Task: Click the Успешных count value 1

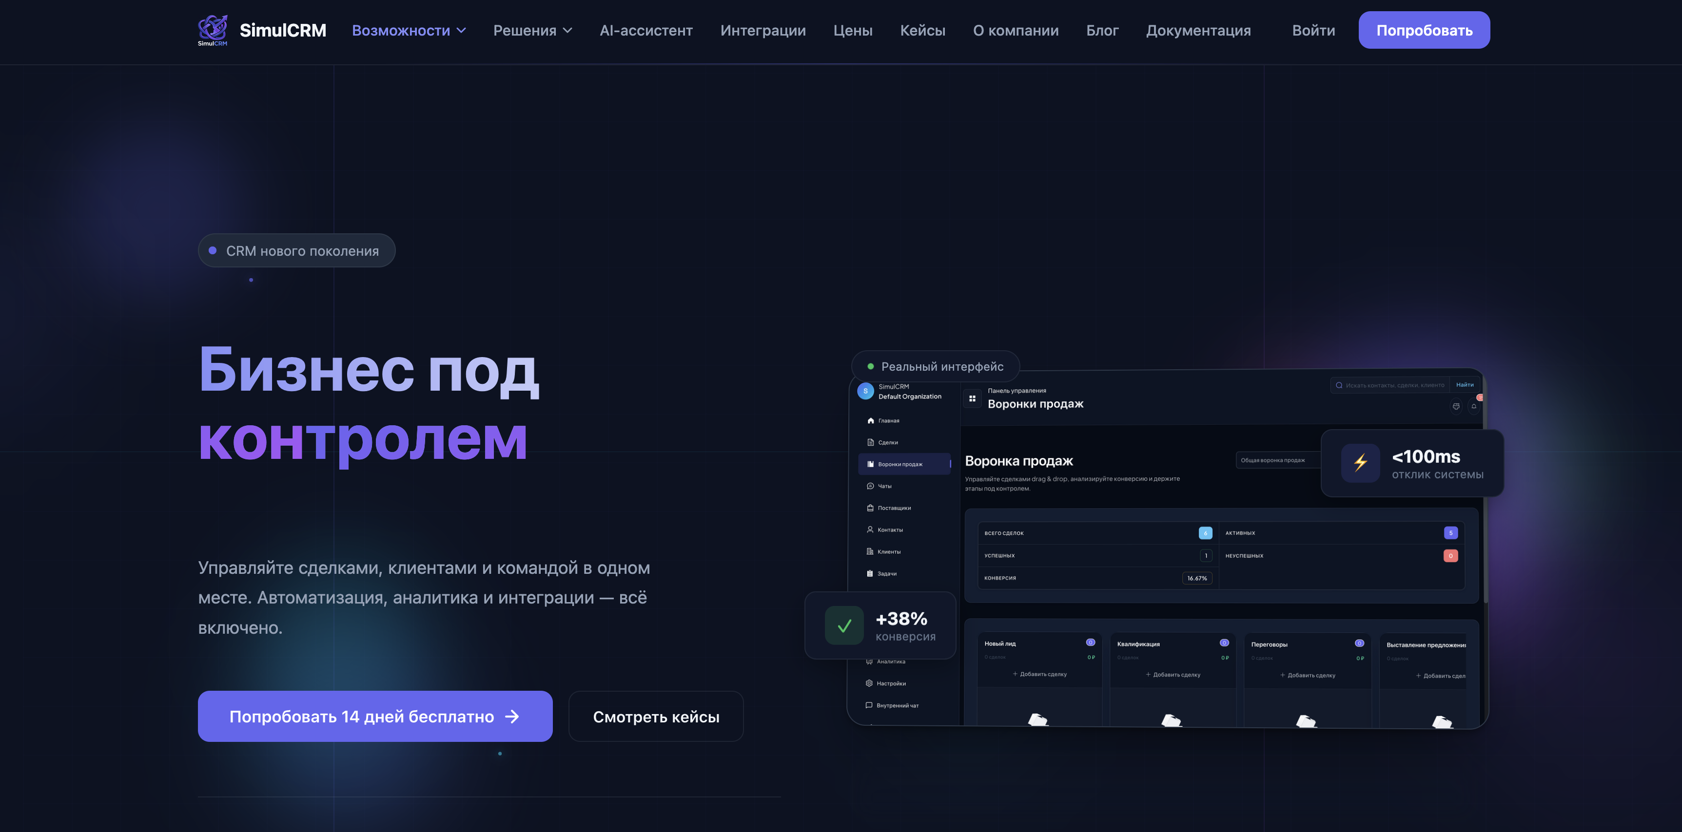Action: coord(1205,555)
